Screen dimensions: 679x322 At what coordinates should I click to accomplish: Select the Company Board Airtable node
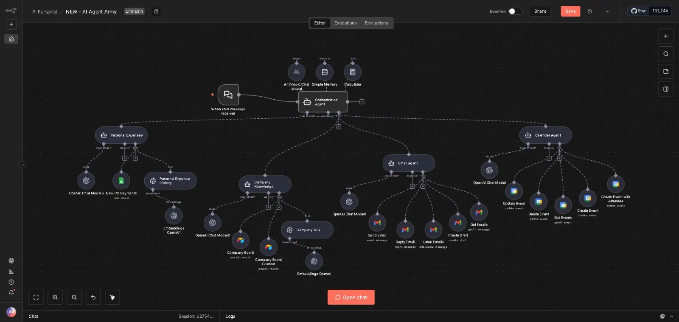(x=241, y=240)
